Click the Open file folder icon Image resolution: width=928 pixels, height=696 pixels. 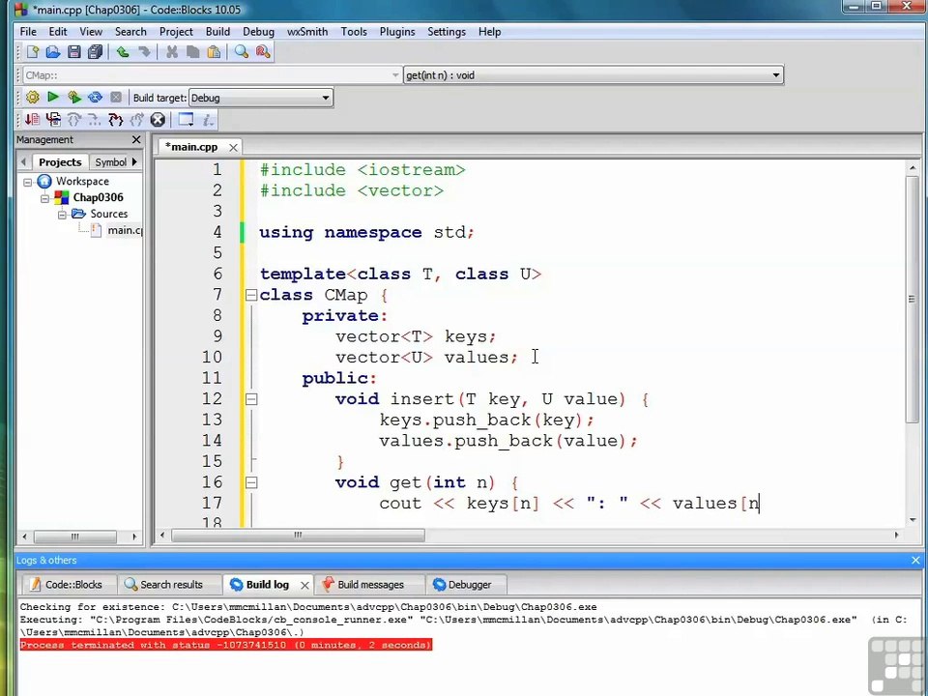click(x=53, y=52)
